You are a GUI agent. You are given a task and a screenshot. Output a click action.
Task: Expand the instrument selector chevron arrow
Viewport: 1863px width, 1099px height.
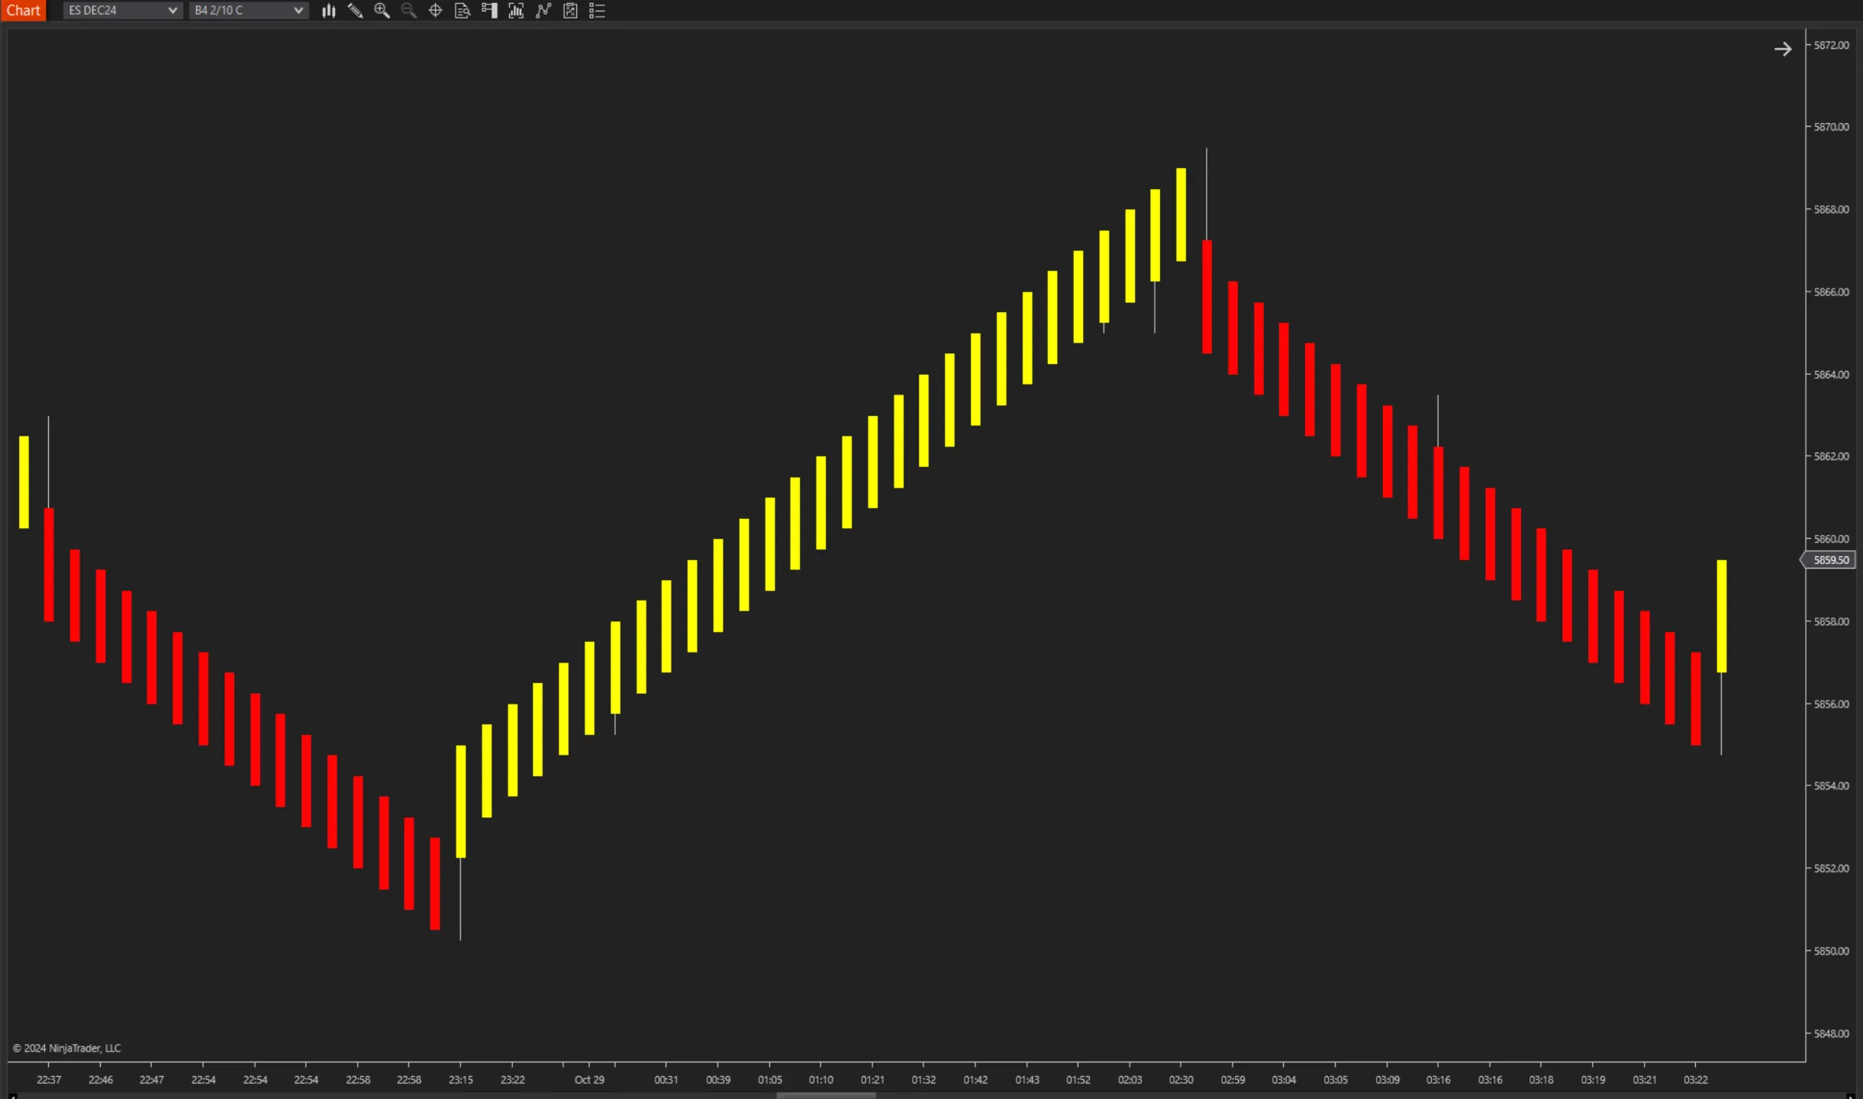pyautogui.click(x=172, y=10)
